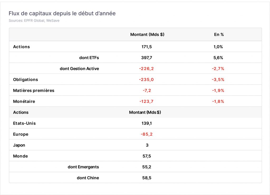Click the dont ETFs row label
The image size is (270, 195).
click(x=89, y=58)
